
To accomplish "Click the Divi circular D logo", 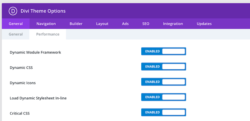I will point(13,11).
